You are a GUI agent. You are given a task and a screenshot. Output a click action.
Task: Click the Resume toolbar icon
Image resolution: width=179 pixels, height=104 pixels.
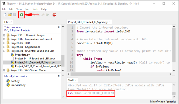pos(47,15)
